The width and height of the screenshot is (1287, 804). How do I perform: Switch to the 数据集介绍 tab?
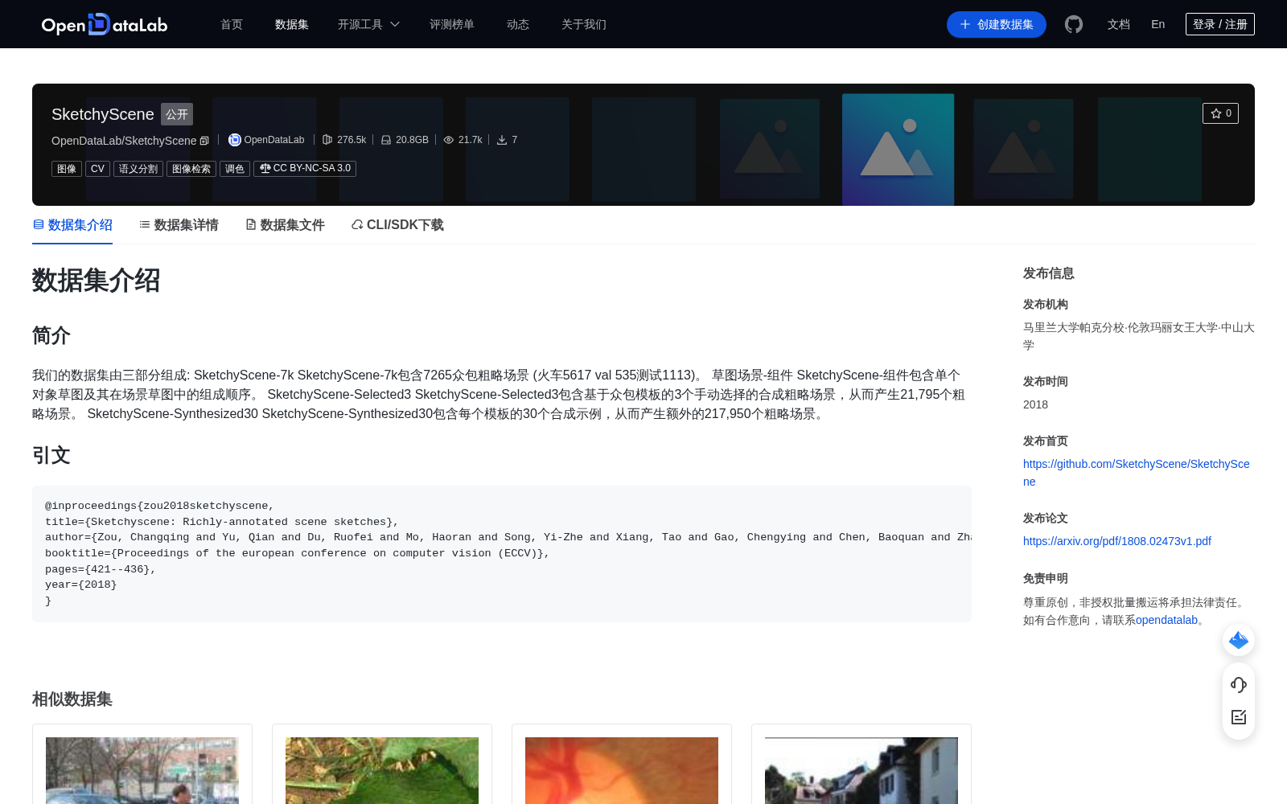tap(72, 225)
